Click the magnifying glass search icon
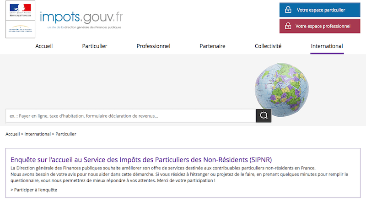This screenshot has height=207, width=366. click(x=264, y=116)
